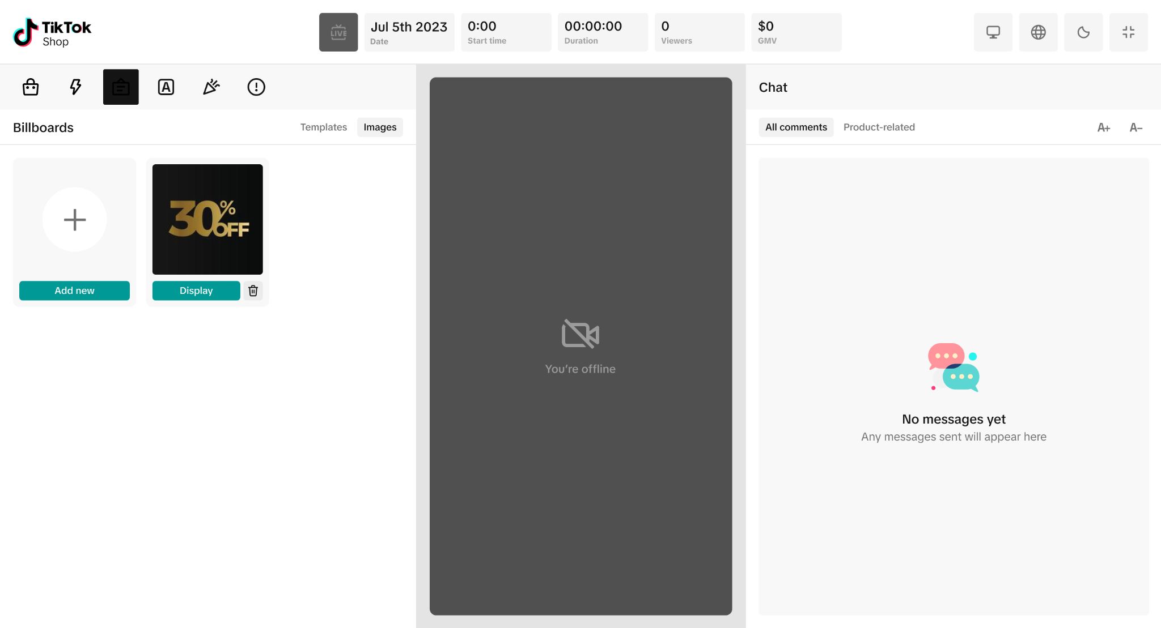Click the 30% OFF billboard thumbnail
Screen dimensions: 1161x628
pos(207,219)
